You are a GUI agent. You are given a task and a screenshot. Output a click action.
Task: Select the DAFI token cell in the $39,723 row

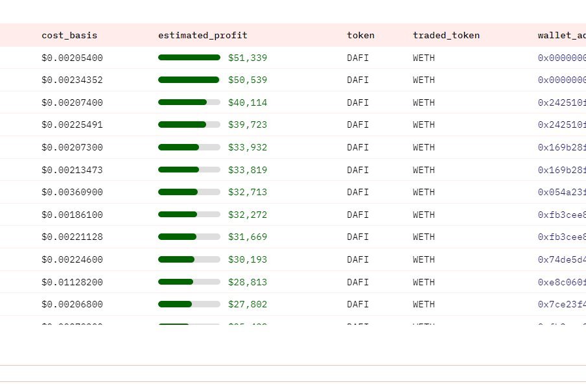coord(358,125)
